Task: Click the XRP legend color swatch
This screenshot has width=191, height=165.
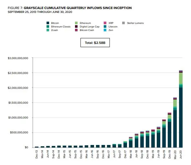Action: [105, 23]
